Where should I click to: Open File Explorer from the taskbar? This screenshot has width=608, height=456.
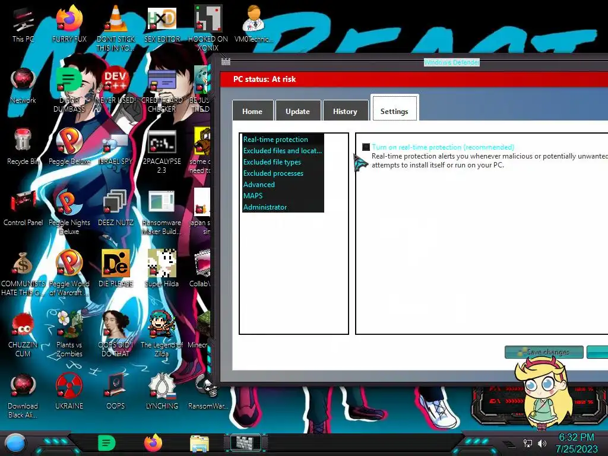pyautogui.click(x=199, y=444)
